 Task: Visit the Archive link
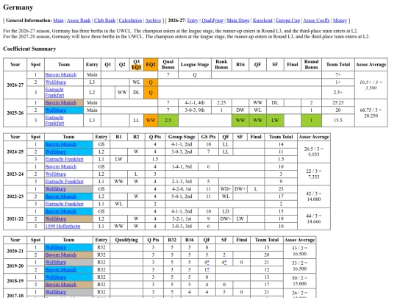153,21
